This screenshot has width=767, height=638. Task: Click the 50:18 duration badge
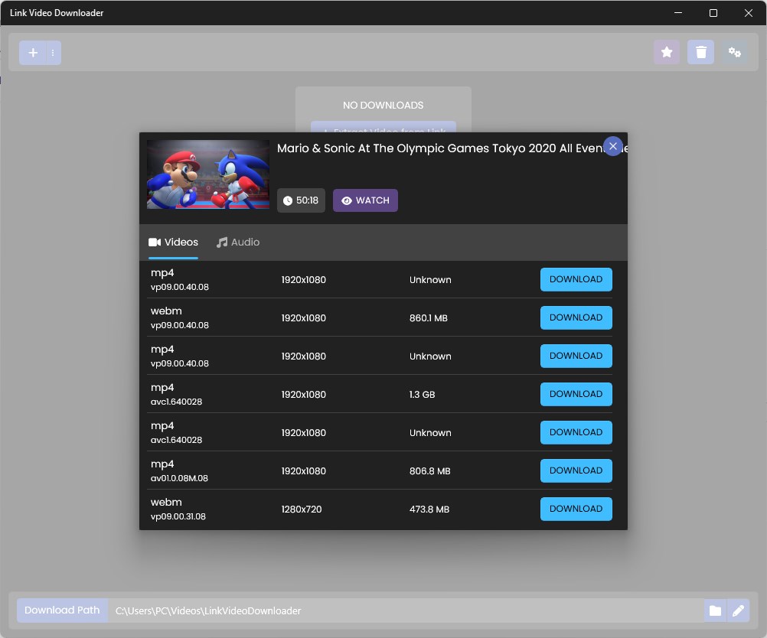(301, 200)
